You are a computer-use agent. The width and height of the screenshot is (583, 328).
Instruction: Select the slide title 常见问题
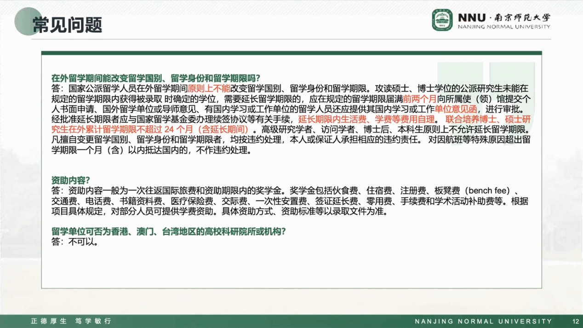point(67,25)
